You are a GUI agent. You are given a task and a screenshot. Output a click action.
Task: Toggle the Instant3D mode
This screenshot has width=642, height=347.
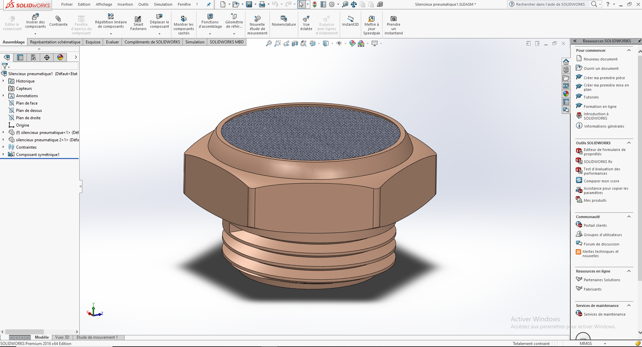coord(350,21)
